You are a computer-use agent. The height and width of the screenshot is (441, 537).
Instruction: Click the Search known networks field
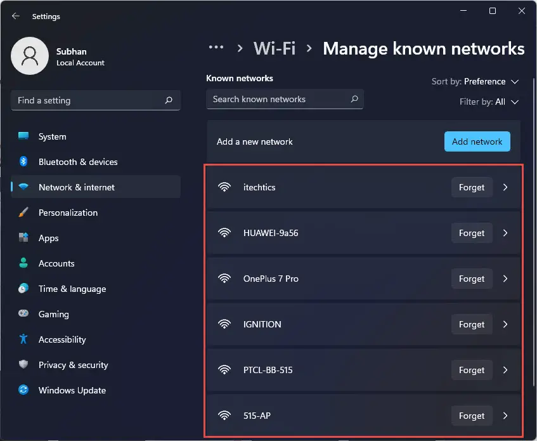[x=285, y=99]
